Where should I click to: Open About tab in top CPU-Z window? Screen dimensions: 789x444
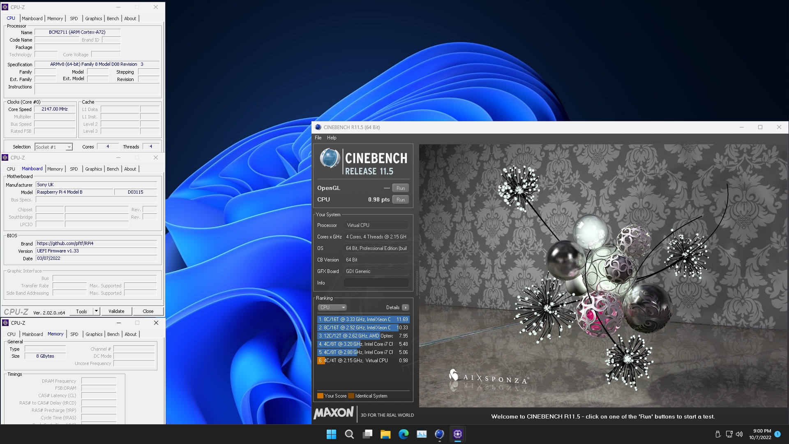click(x=130, y=18)
